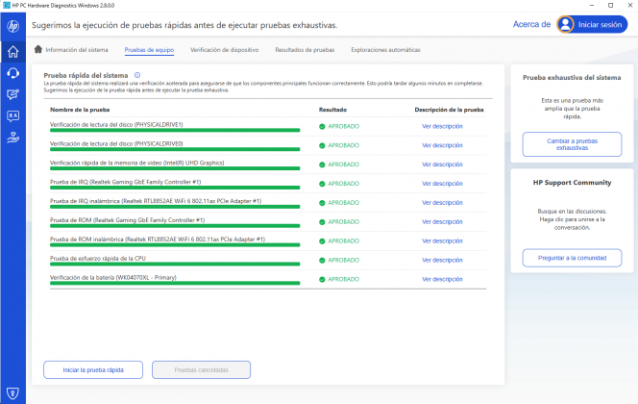Screen dimensions: 638x404
Task: Start test with Iniciar la prueba rápida
Action: [x=93, y=369]
